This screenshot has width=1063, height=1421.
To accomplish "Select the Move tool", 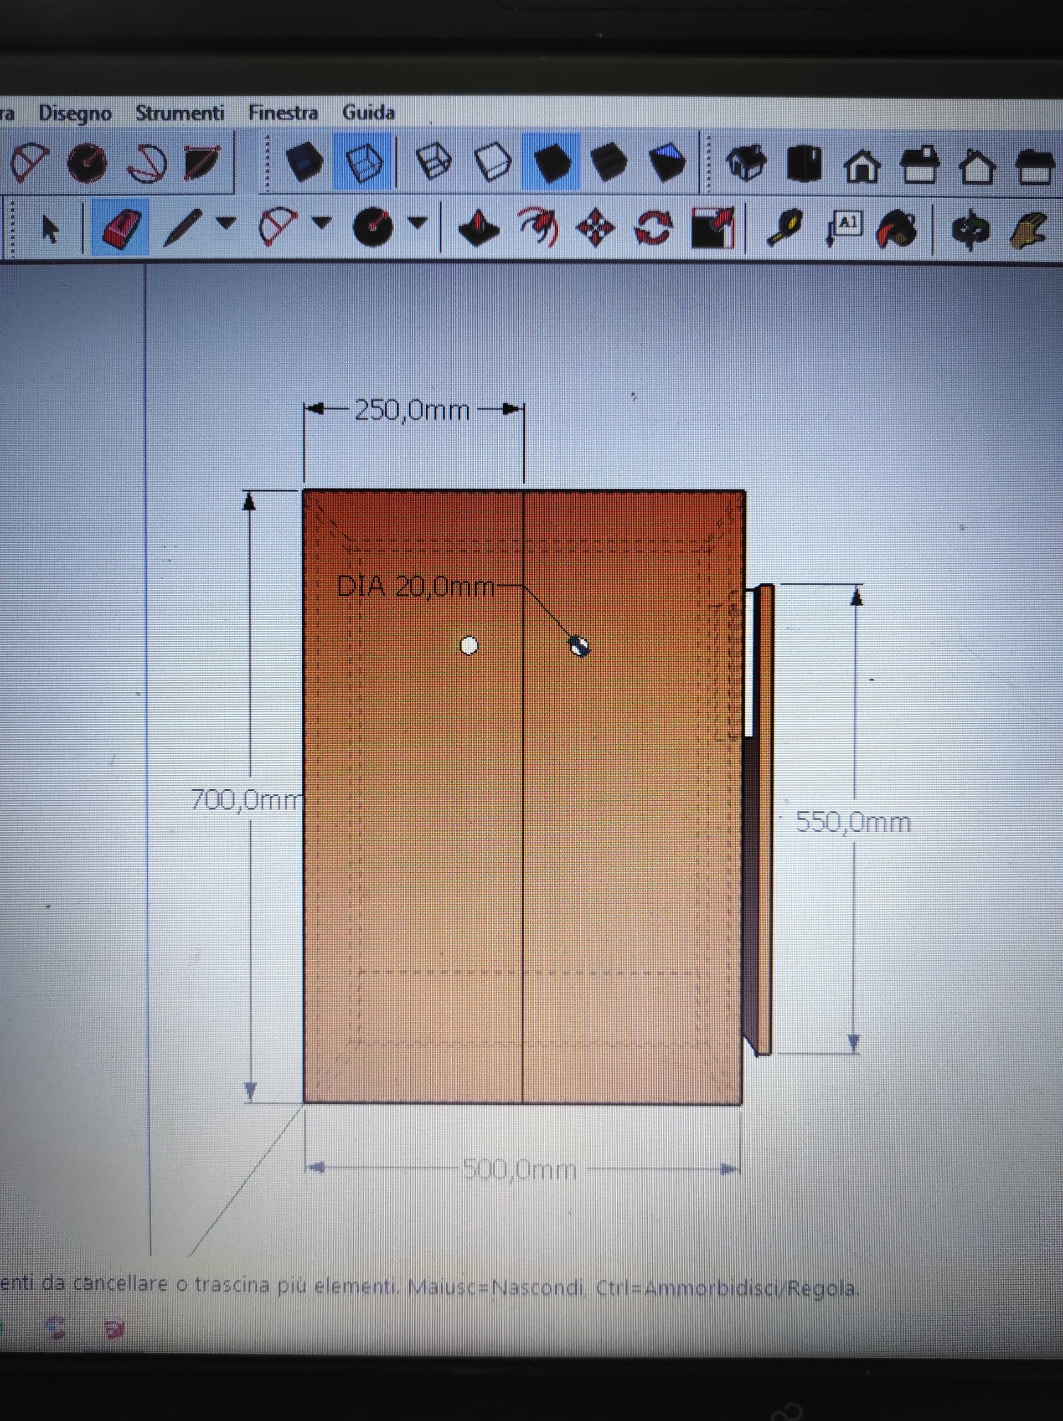I will tap(596, 228).
